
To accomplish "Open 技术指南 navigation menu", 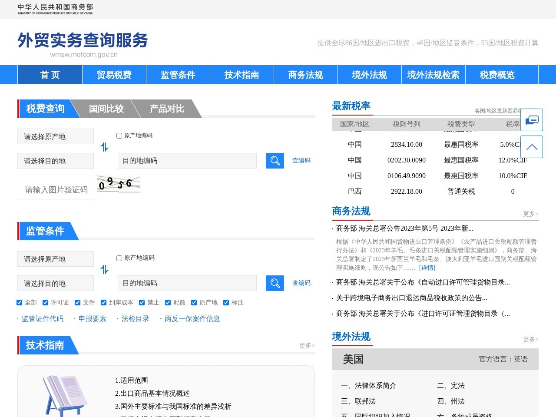I will click(242, 75).
